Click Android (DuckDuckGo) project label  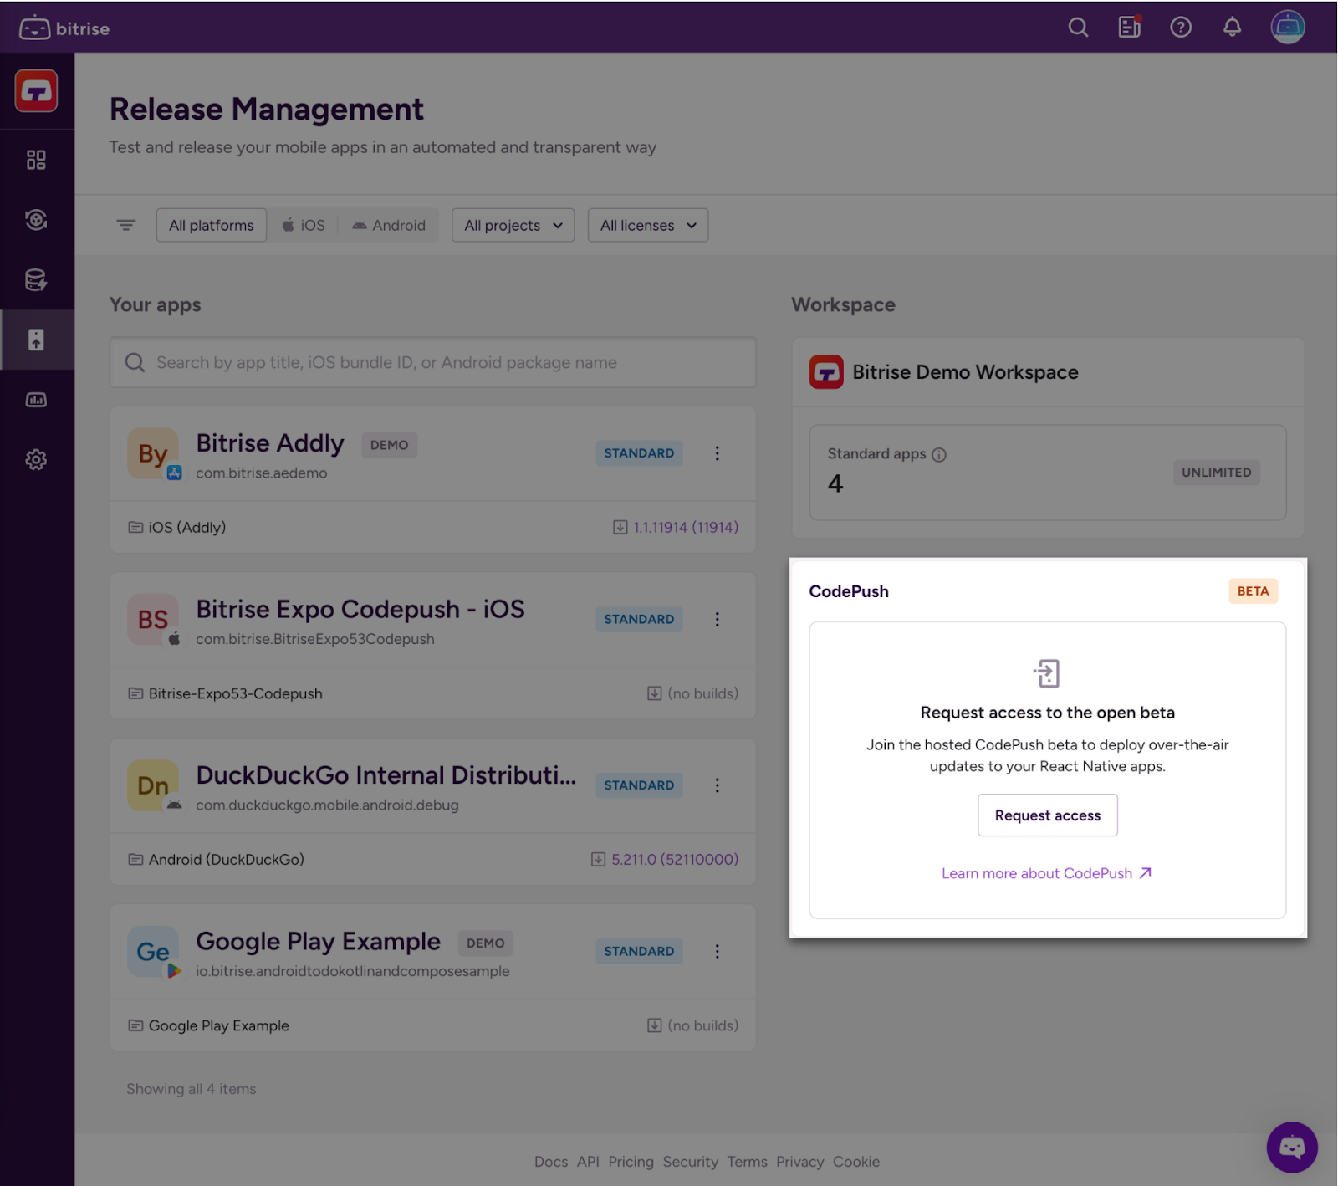pos(227,860)
